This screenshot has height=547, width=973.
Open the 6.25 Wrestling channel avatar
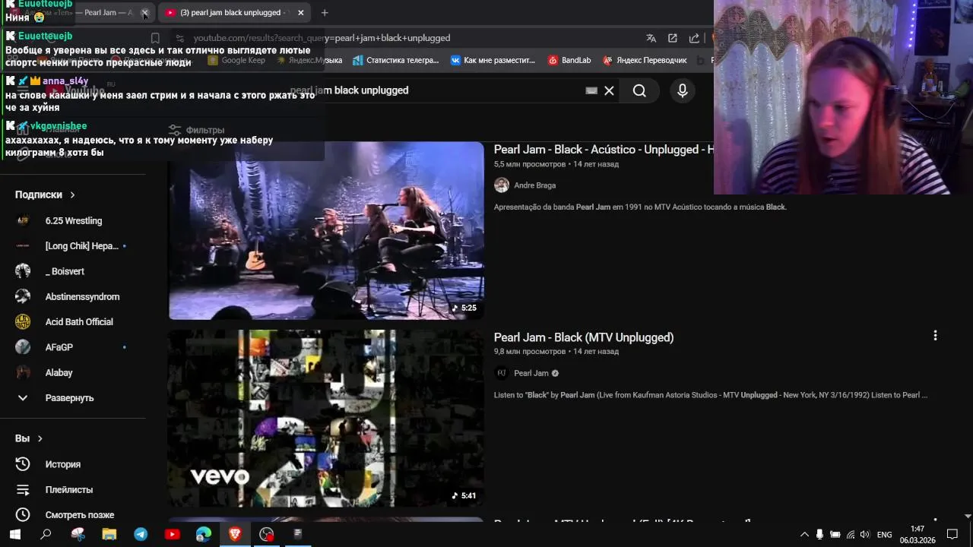coord(23,221)
